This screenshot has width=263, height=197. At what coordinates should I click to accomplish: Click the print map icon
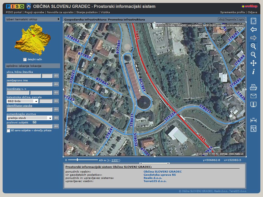pos(253,87)
